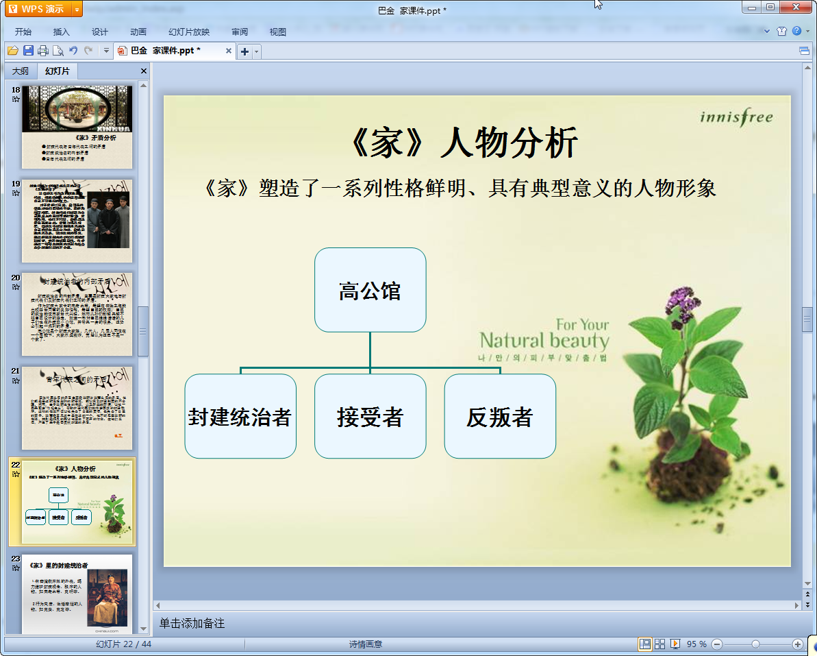The image size is (817, 656).
Task: Select slide 20 thumbnail 封建统治者的内部矛盾
Action: tap(77, 314)
